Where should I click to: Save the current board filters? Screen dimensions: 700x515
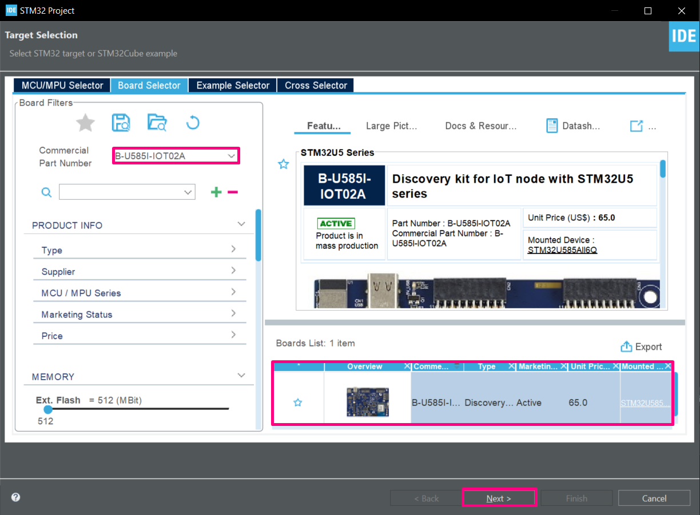point(121,122)
